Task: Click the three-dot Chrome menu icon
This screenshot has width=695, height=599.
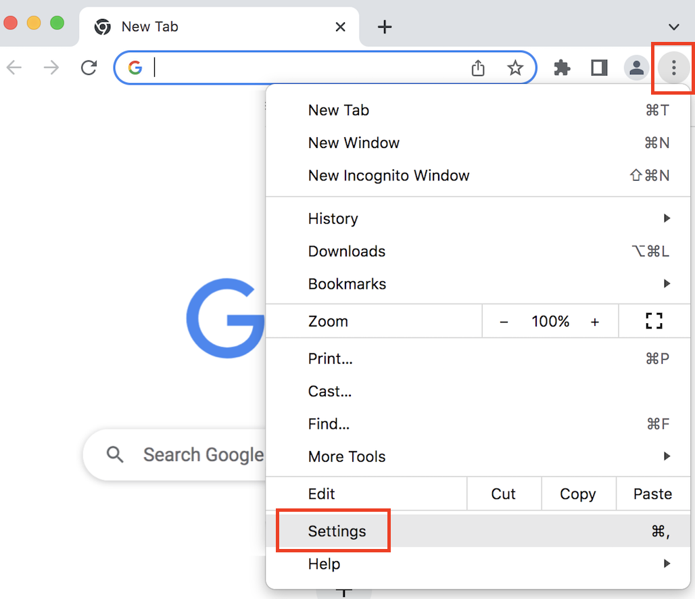Action: click(673, 68)
